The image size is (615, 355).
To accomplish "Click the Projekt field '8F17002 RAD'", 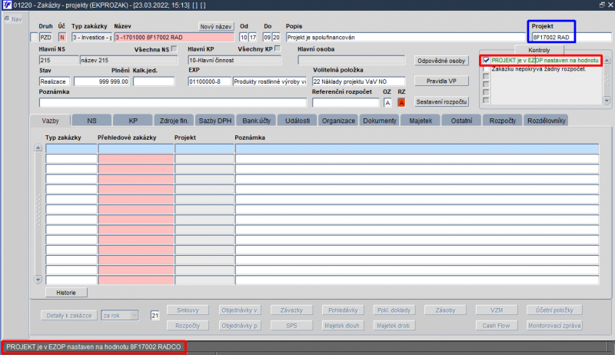I will click(x=571, y=37).
